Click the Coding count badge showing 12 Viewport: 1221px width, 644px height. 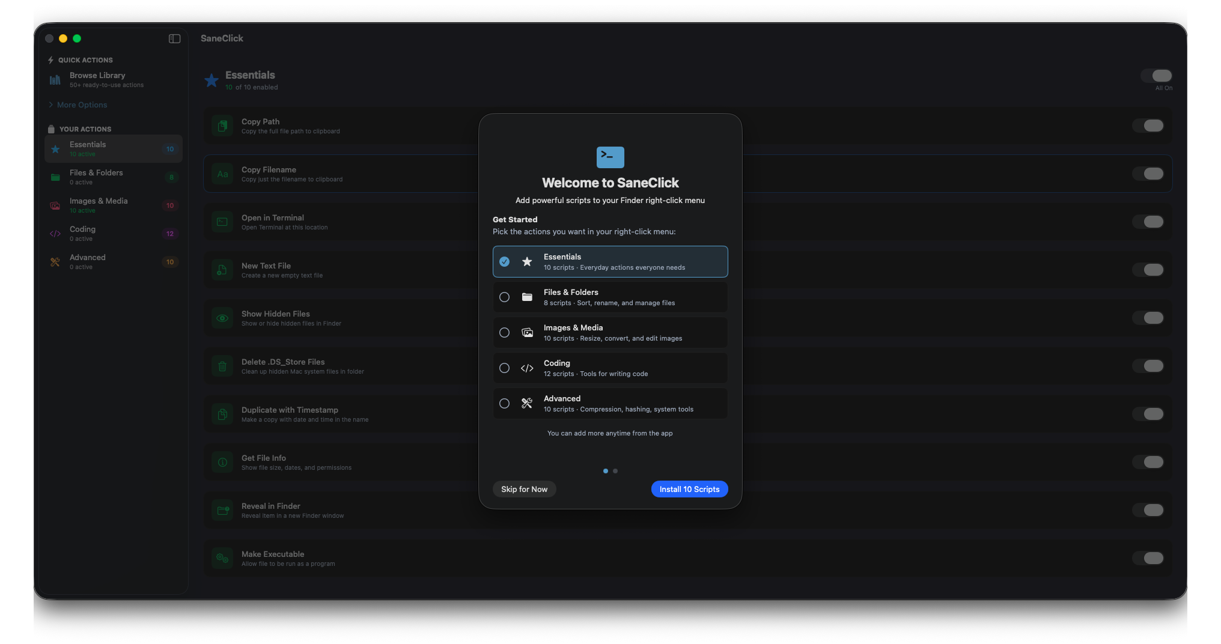(x=170, y=234)
